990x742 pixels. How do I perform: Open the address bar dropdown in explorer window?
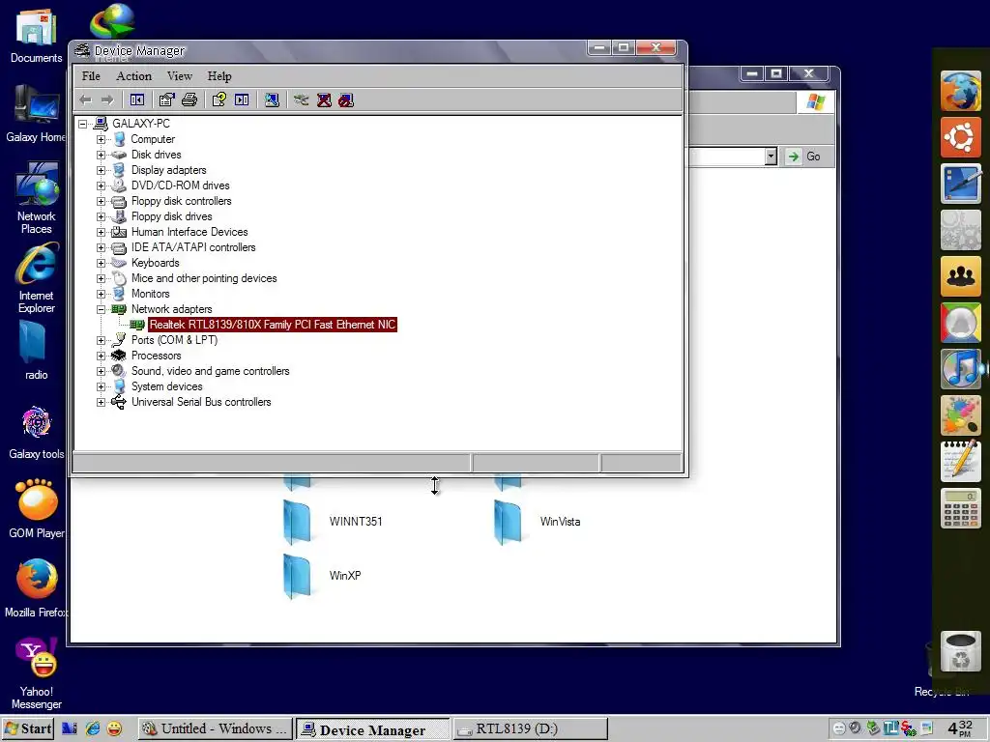tap(771, 157)
